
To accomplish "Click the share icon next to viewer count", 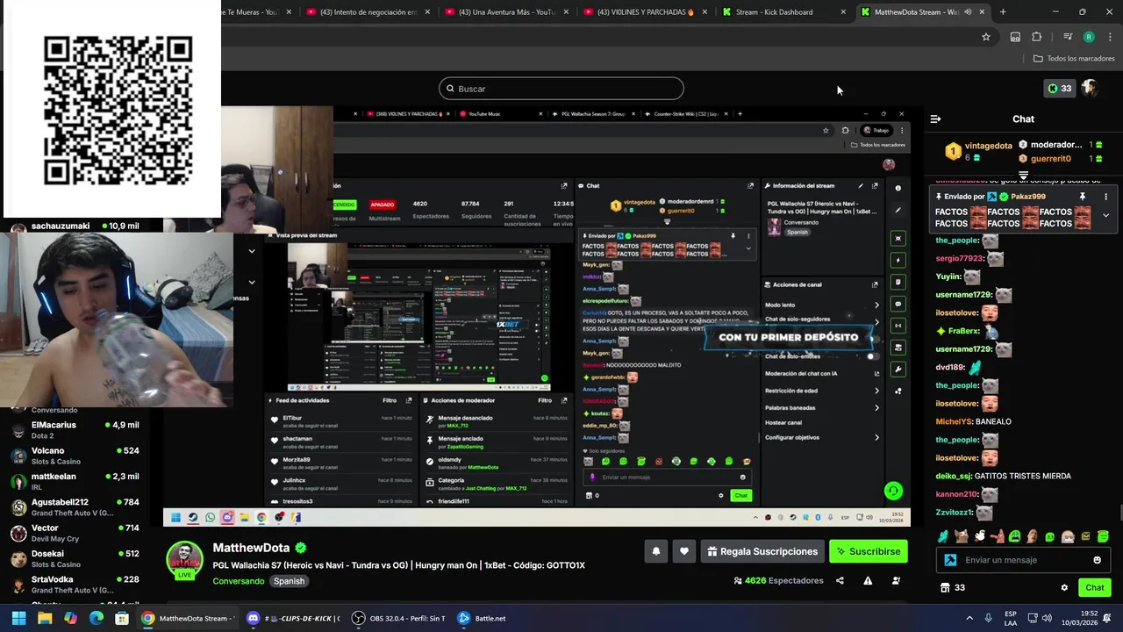I will coord(840,580).
